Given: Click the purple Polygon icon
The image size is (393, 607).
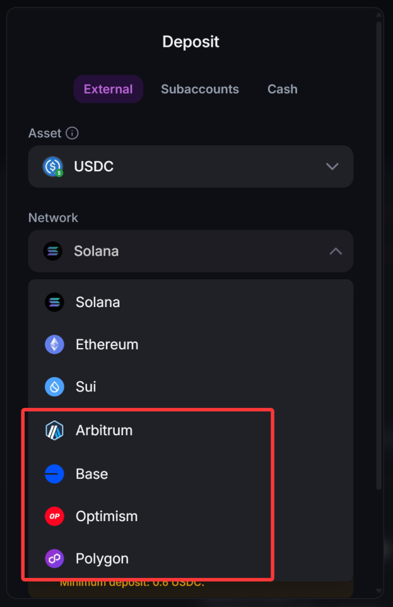Looking at the screenshot, I should pyautogui.click(x=54, y=558).
